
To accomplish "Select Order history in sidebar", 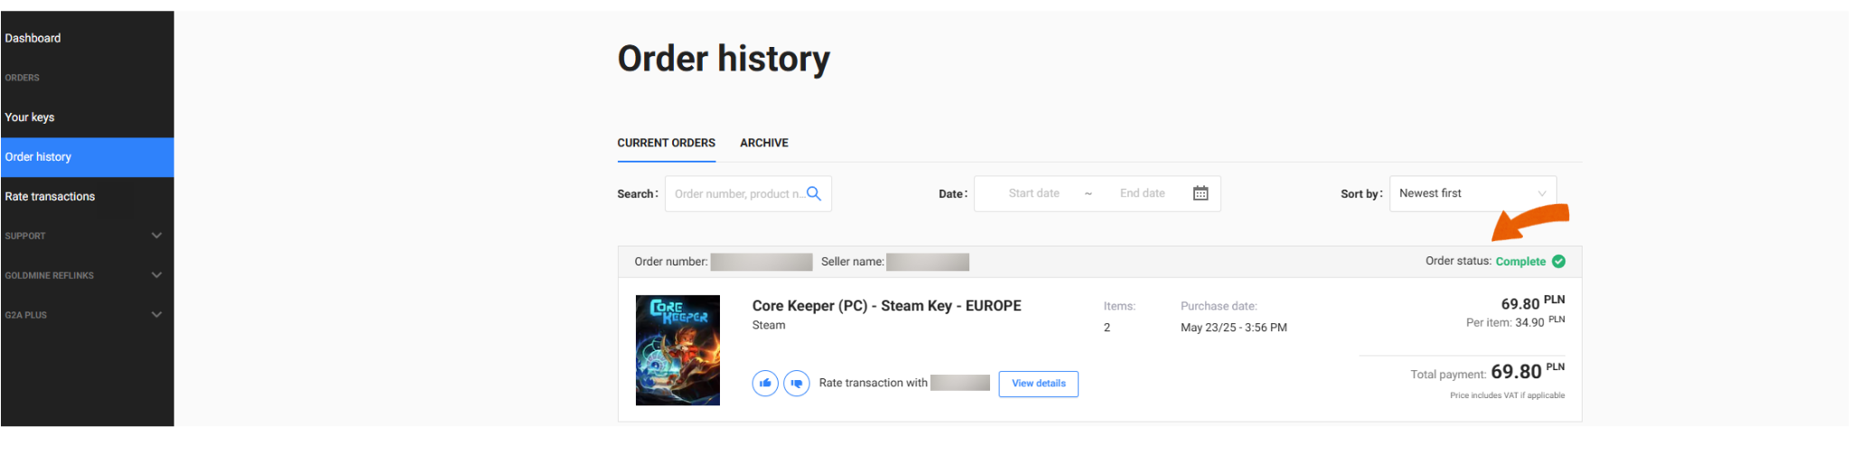I will click(x=87, y=157).
